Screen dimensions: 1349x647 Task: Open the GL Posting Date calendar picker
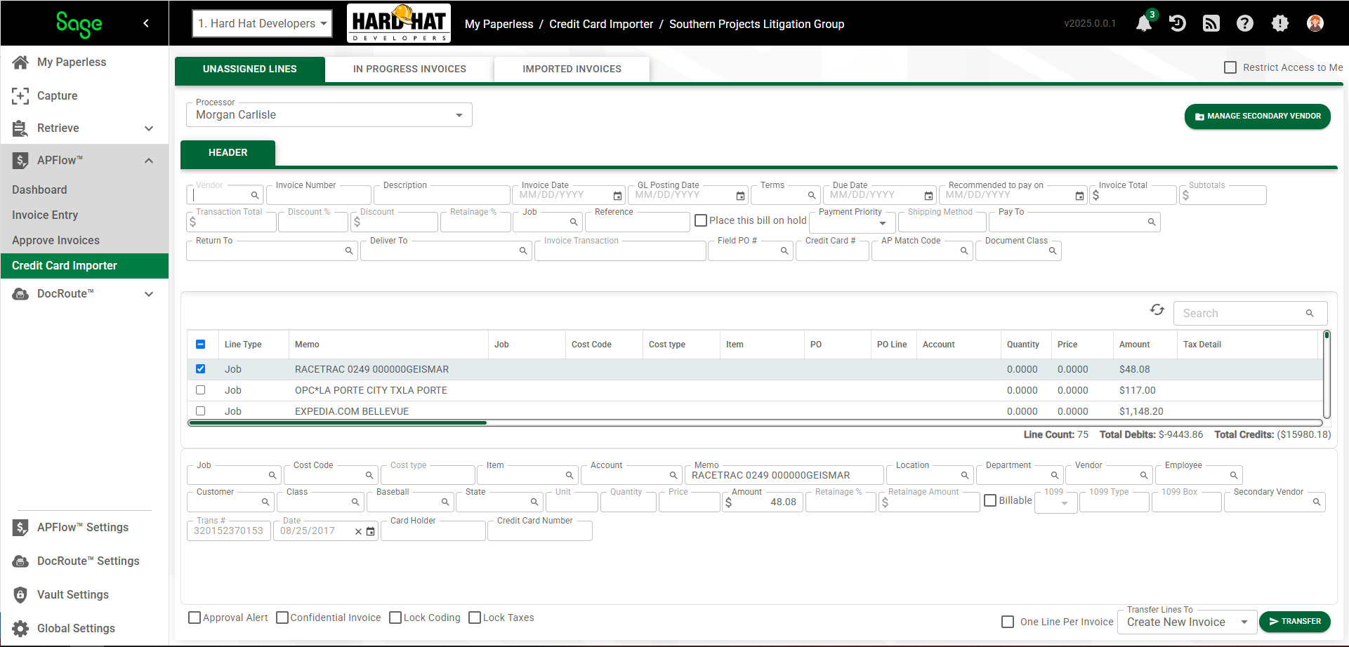point(740,196)
